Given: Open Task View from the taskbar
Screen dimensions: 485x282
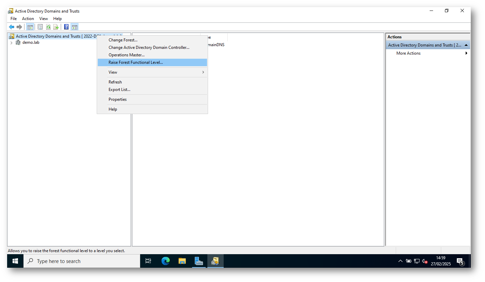Looking at the screenshot, I should click(x=148, y=261).
